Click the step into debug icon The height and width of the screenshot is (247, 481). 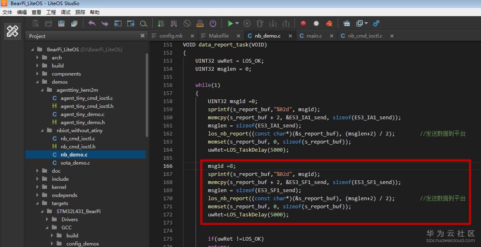click(273, 24)
